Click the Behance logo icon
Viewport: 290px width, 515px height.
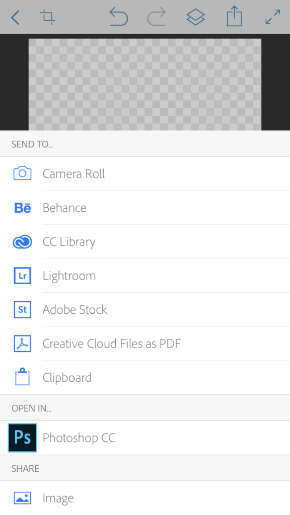(22, 208)
